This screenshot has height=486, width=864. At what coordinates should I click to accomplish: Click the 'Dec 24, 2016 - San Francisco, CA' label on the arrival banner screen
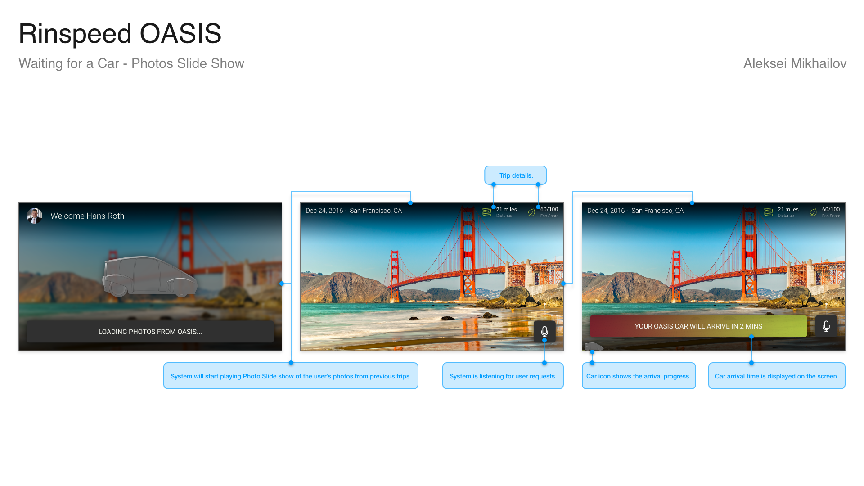coord(635,211)
